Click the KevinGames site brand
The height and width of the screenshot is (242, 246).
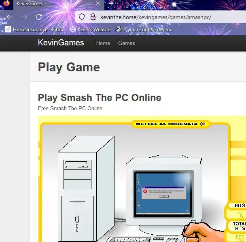pos(61,43)
